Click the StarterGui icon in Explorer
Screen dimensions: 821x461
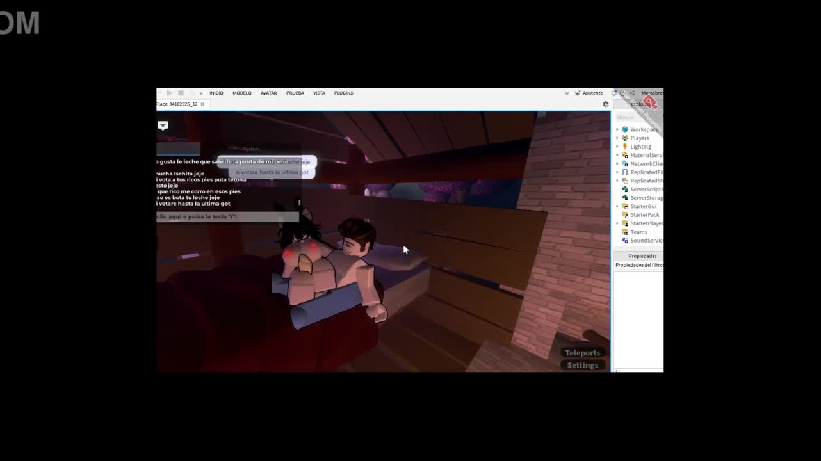625,206
